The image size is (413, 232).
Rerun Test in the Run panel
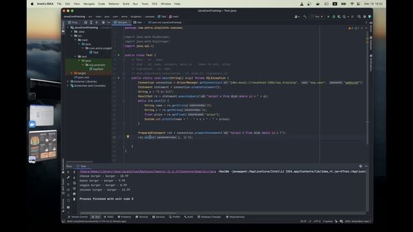coord(68,172)
